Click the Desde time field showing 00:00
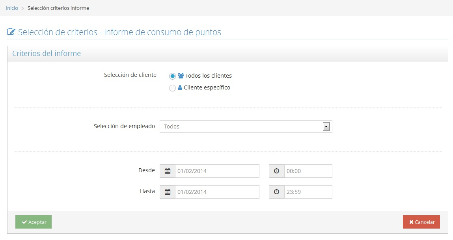453x240 pixels. [x=308, y=171]
